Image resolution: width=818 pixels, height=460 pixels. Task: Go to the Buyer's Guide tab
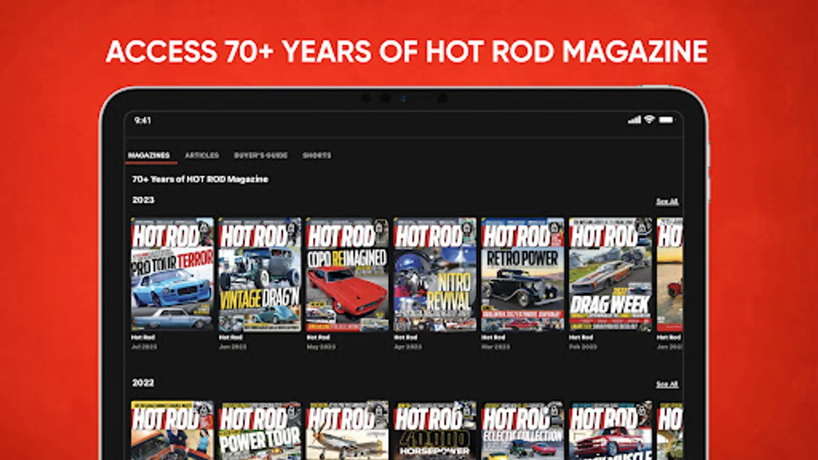click(x=261, y=155)
